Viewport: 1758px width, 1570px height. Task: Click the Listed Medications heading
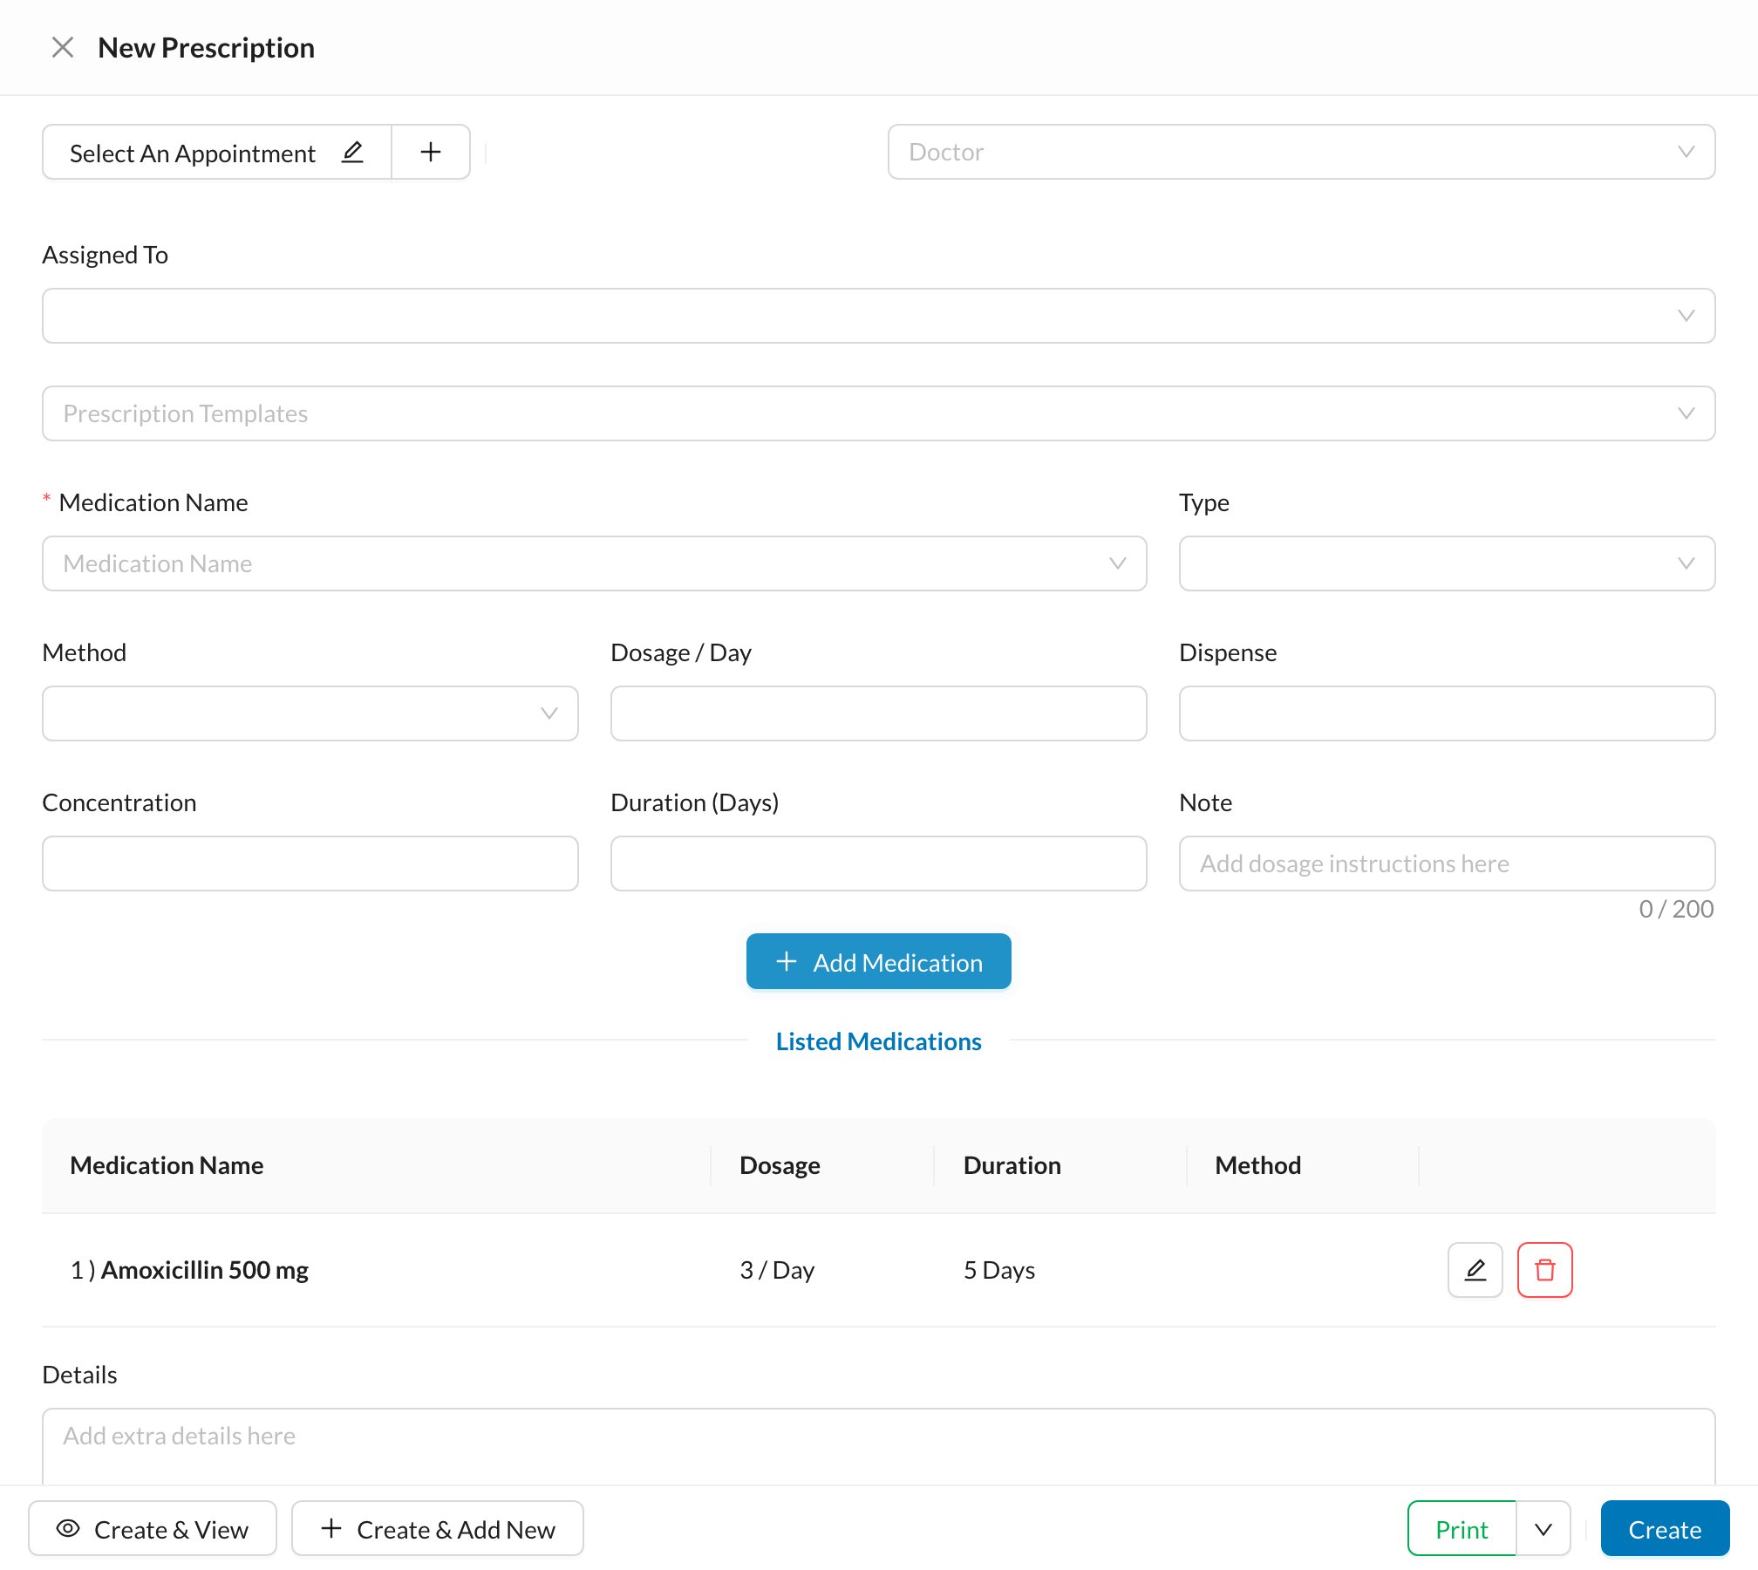click(x=878, y=1041)
